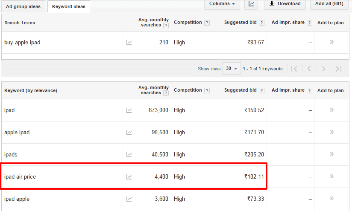Screen dimensions: 352x211
Task: Show trend chart for ipads keyword
Action: pyautogui.click(x=129, y=155)
